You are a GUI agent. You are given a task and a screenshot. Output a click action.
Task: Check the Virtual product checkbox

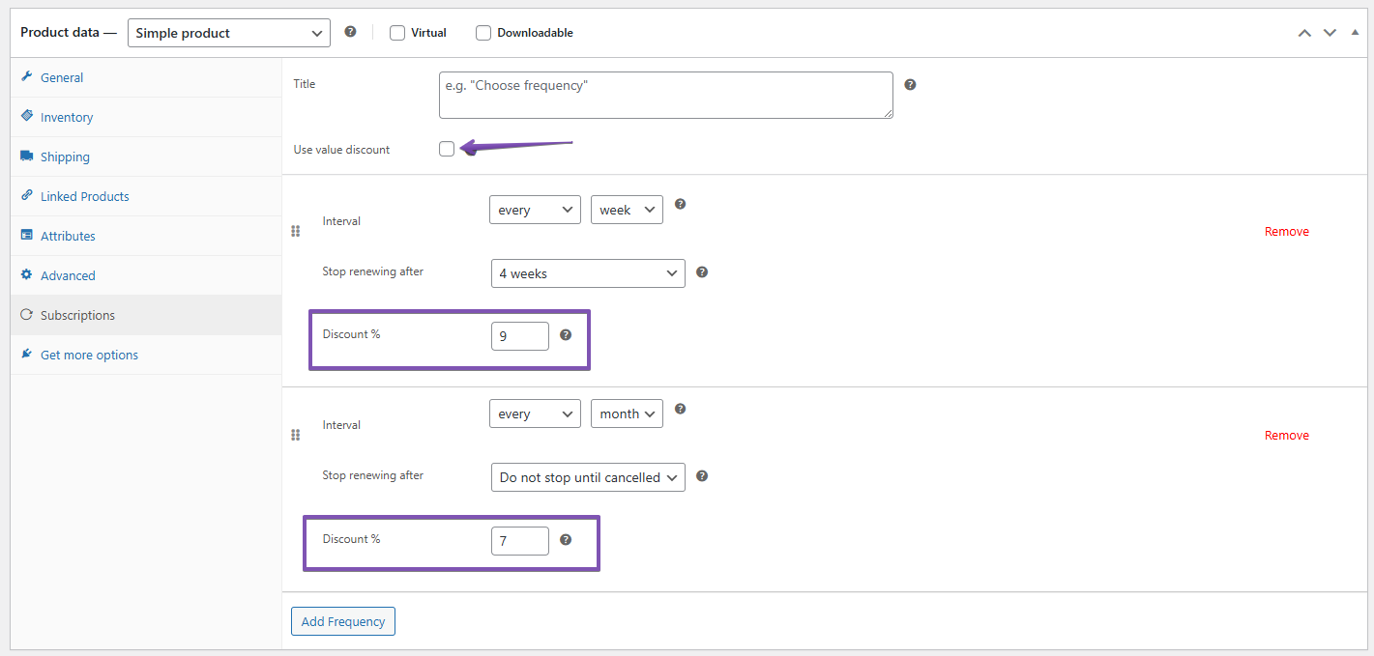click(x=397, y=33)
